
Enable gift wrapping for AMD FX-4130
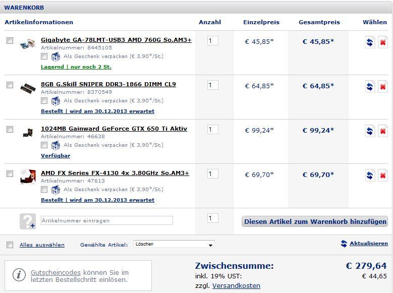44,190
